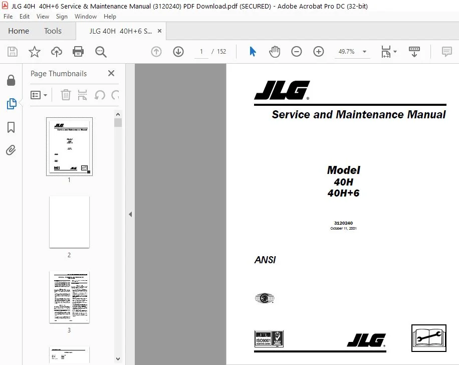Click the security lock sidebar icon
The width and height of the screenshot is (459, 365).
pos(11,80)
